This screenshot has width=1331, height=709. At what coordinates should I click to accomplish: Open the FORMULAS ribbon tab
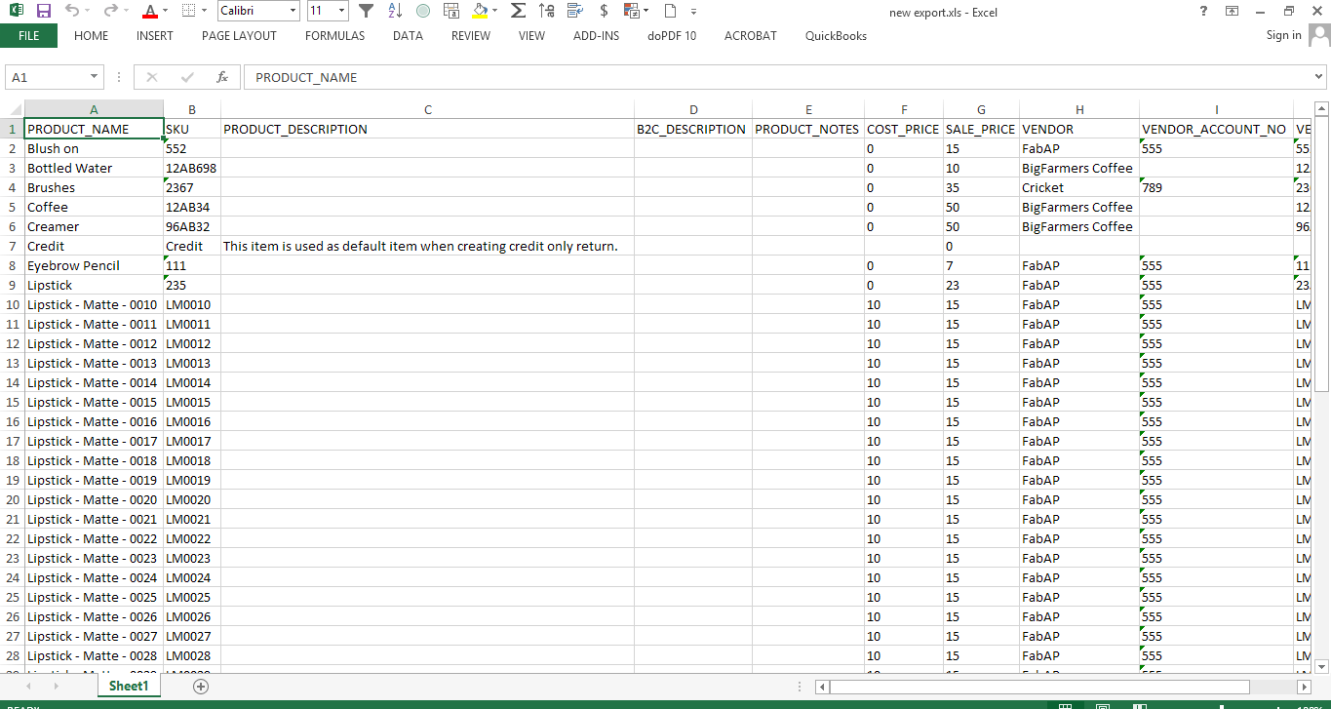(334, 36)
